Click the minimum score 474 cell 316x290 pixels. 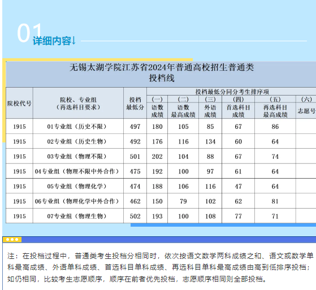(x=135, y=186)
